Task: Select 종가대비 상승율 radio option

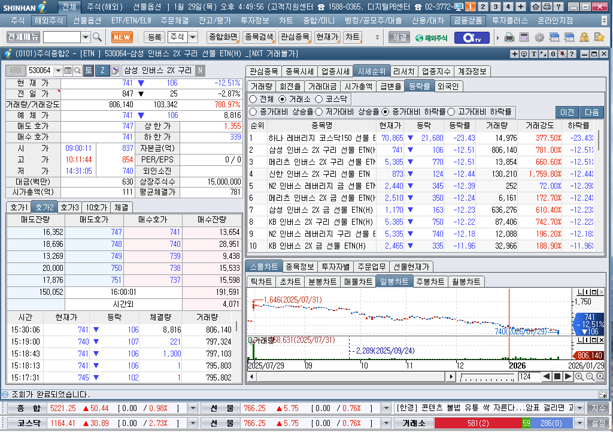Action: [253, 112]
